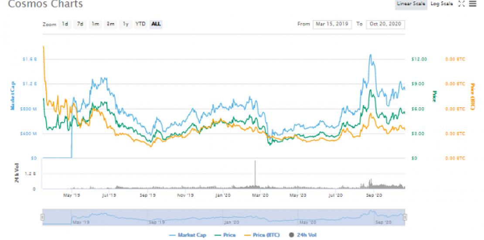Edit the From date field
The width and height of the screenshot is (484, 240).
[x=332, y=24]
